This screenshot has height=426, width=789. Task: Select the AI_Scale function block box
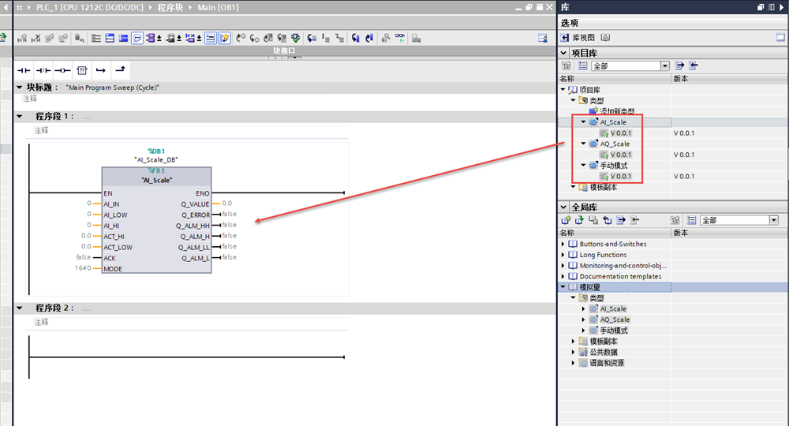click(x=156, y=220)
